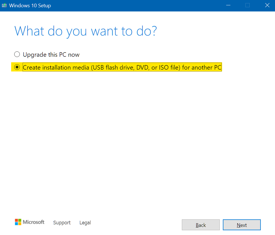
Task: Close the Windows 10 Setup window
Action: (267, 5)
